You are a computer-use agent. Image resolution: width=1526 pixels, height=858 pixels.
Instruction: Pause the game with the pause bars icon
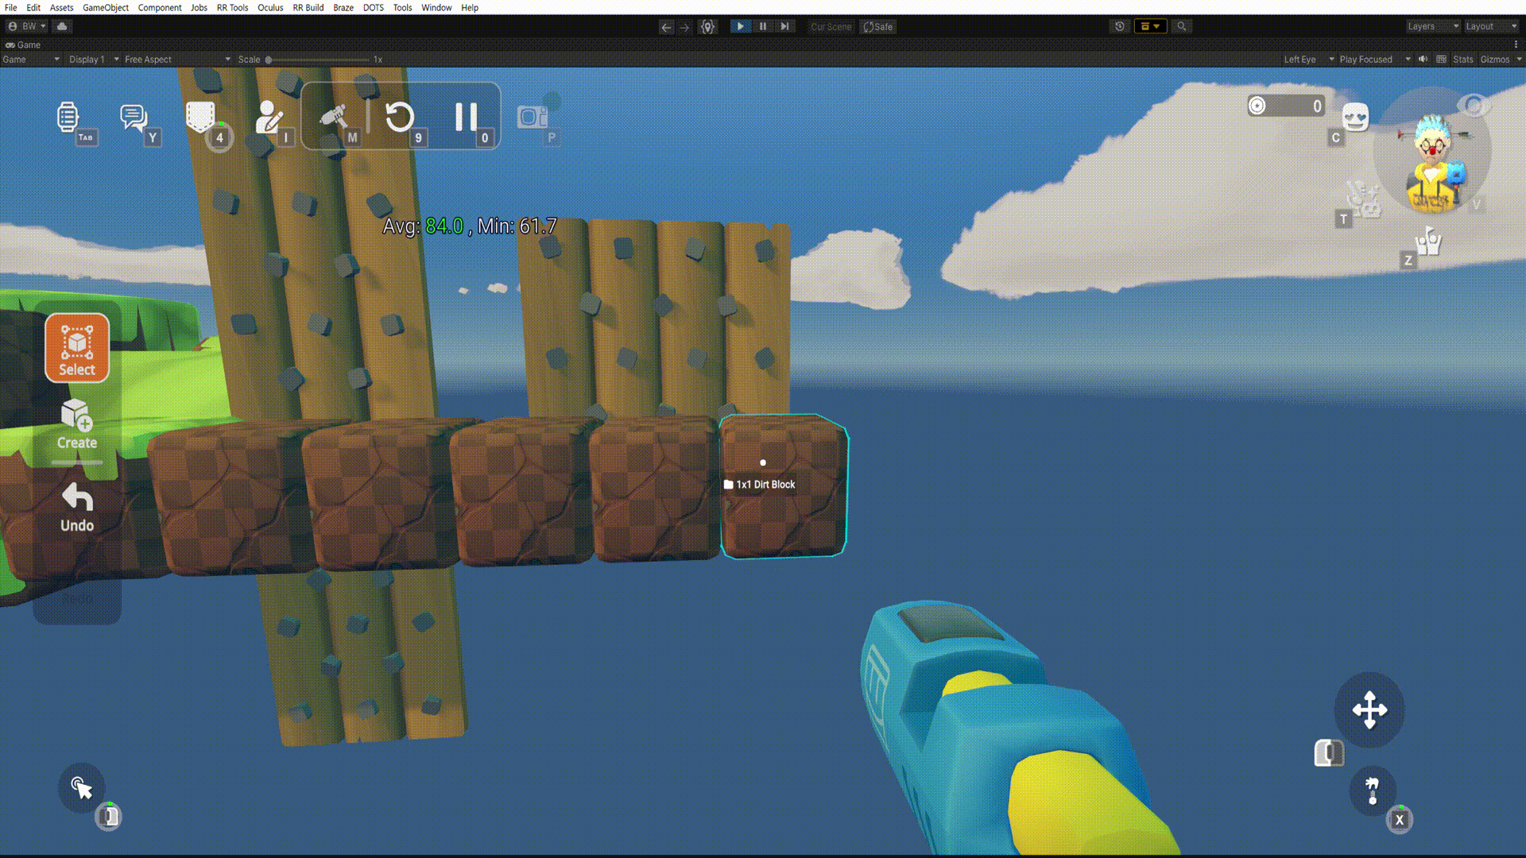click(466, 118)
